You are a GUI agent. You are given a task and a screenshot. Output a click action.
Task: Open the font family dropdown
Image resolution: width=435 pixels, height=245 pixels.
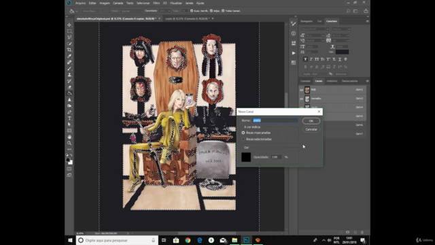[328, 29]
